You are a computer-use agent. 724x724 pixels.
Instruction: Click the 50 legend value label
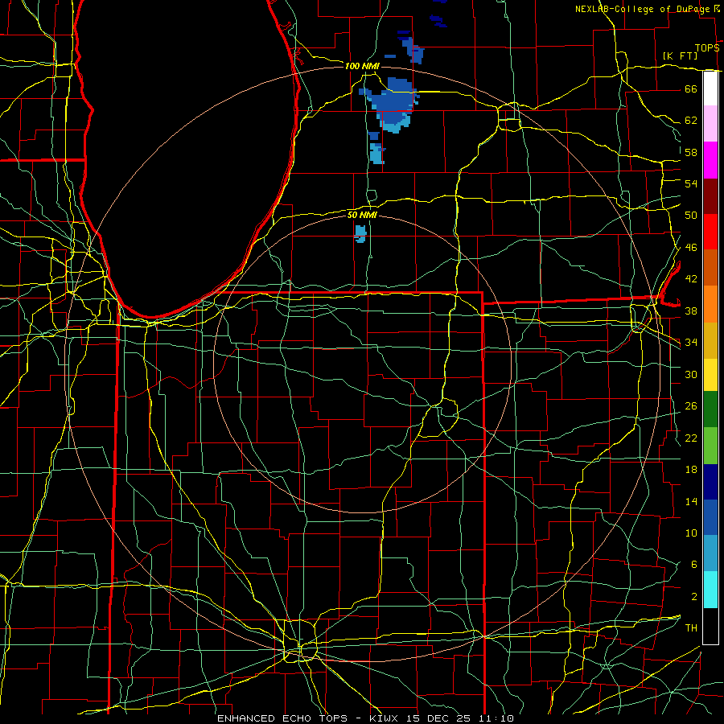pyautogui.click(x=691, y=216)
